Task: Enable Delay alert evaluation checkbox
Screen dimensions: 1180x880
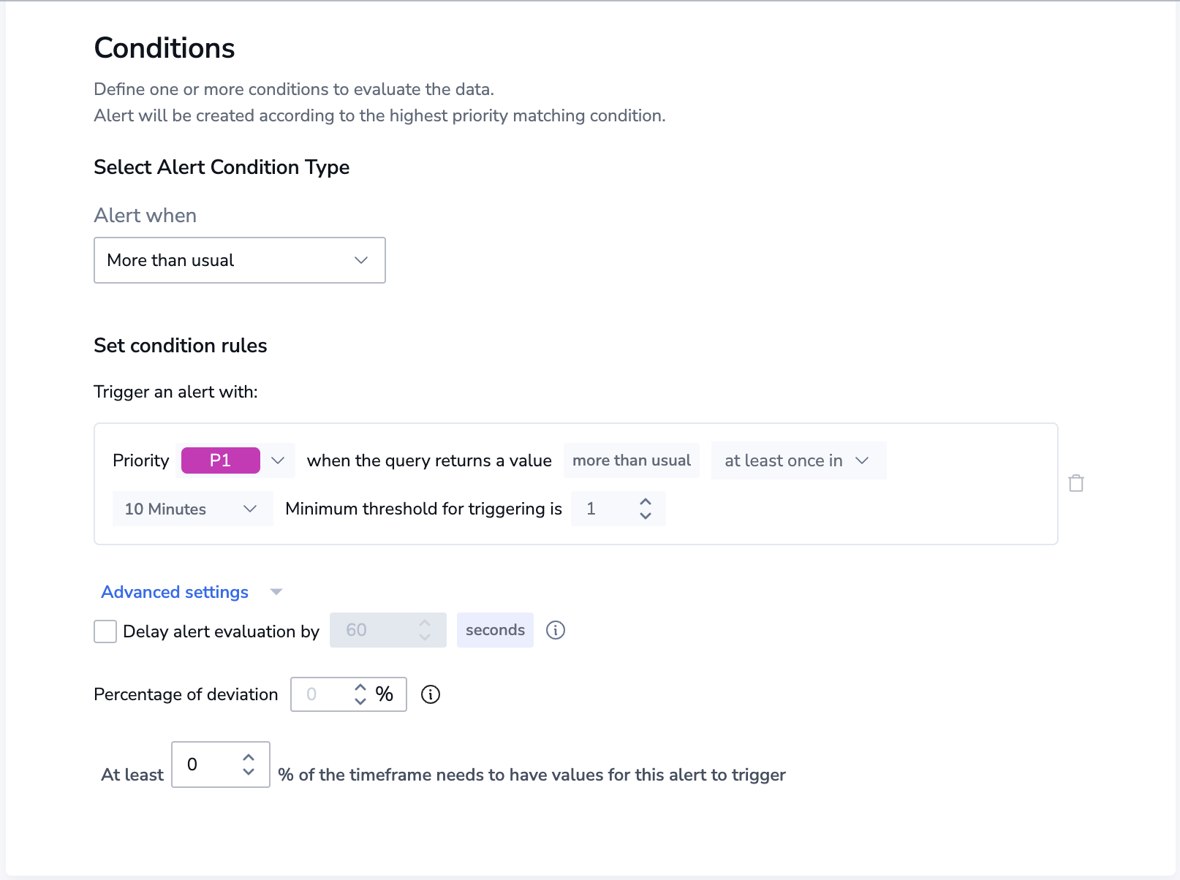Action: pyautogui.click(x=105, y=631)
